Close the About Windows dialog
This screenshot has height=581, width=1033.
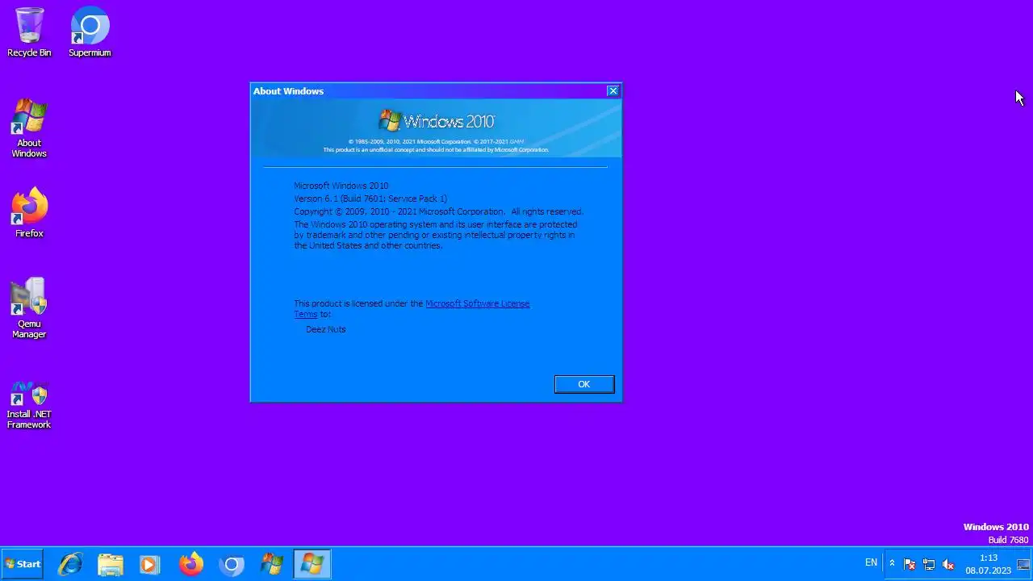(x=613, y=91)
